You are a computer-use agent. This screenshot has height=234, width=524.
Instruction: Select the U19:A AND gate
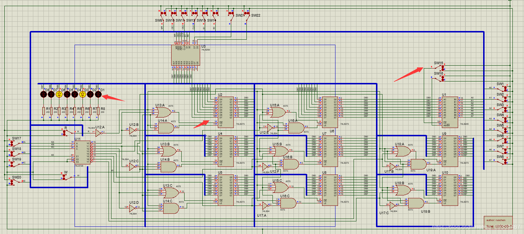[x=418, y=164]
